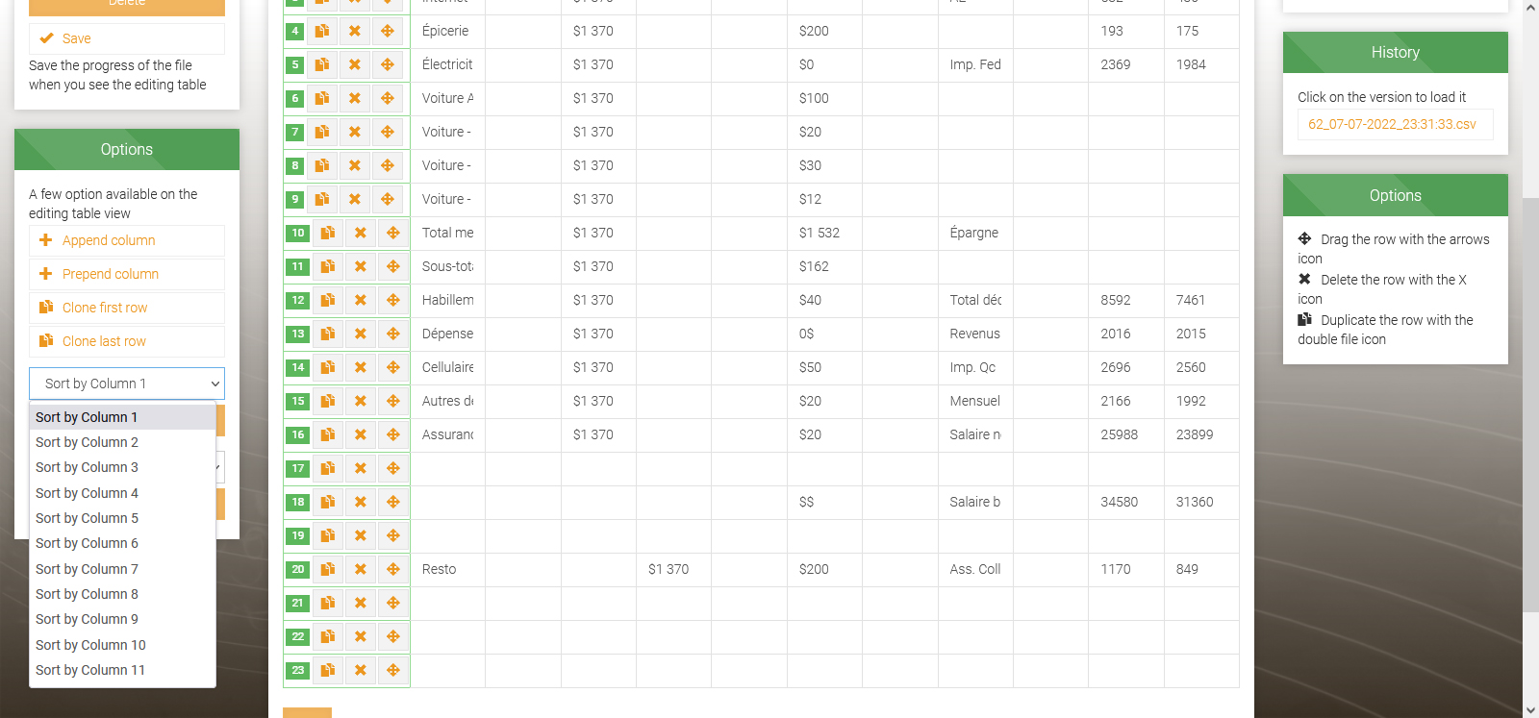Click the page vertical scrollbar

[1530, 384]
